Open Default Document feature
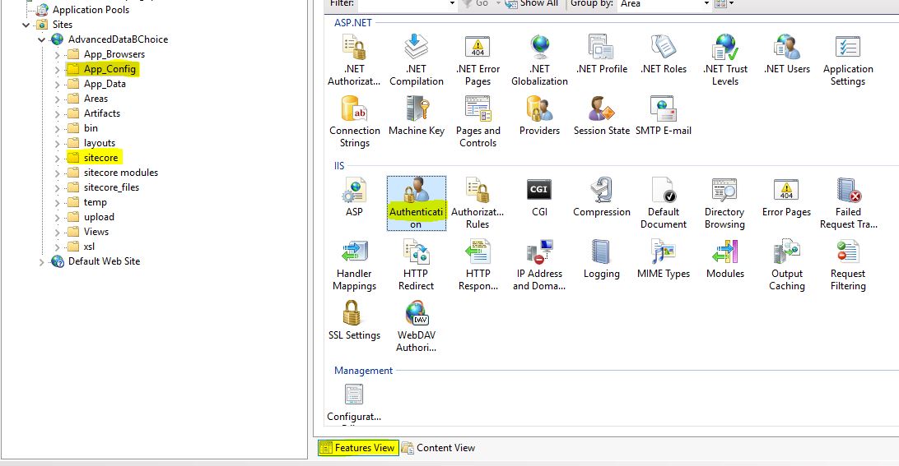Image resolution: width=899 pixels, height=466 pixels. point(664,203)
